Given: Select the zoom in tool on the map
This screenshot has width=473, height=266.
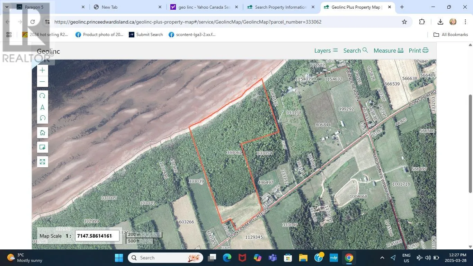Looking at the screenshot, I should coord(42,70).
